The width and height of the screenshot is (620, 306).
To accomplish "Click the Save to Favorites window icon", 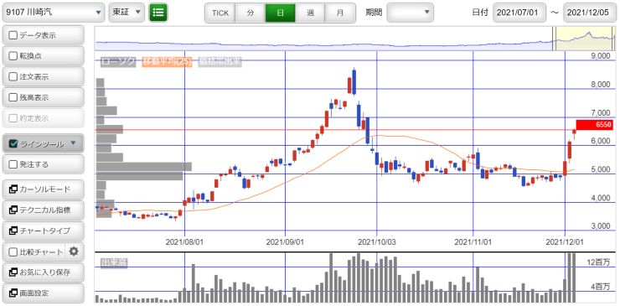I will click(13, 272).
